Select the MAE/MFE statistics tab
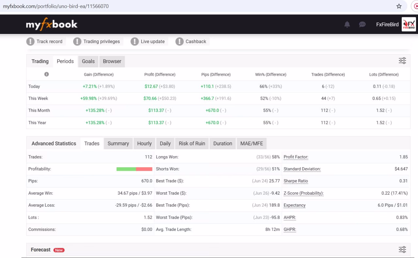 (251, 144)
